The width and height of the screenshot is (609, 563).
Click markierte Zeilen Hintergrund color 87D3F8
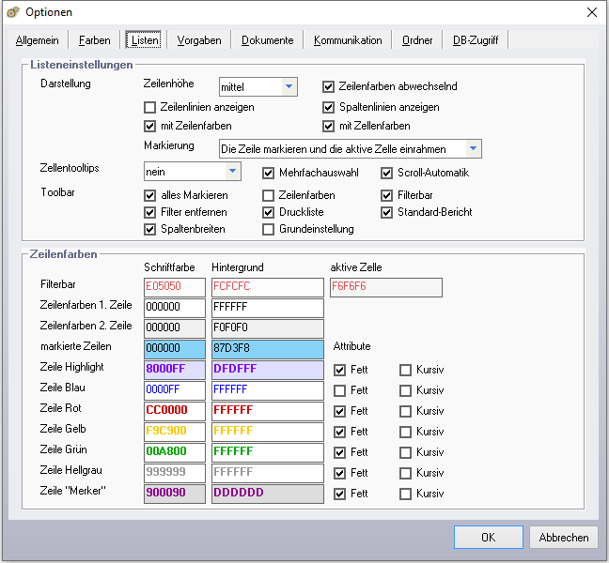pos(267,347)
